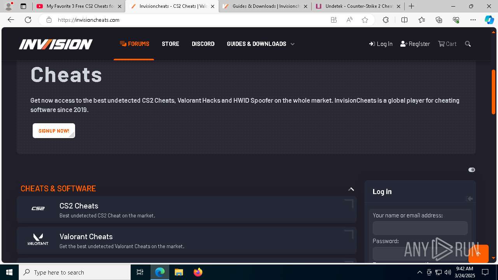This screenshot has height=280, width=498.
Task: Click the address bar URL
Action: coord(89,20)
